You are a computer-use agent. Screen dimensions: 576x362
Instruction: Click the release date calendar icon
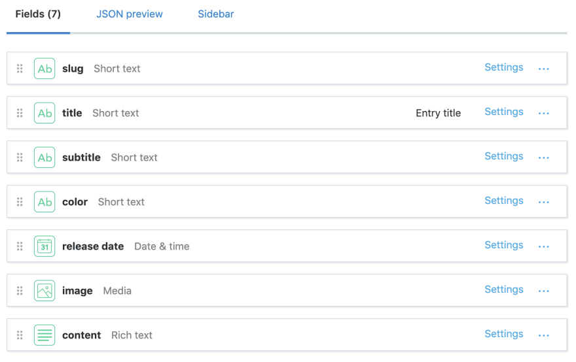tap(45, 246)
